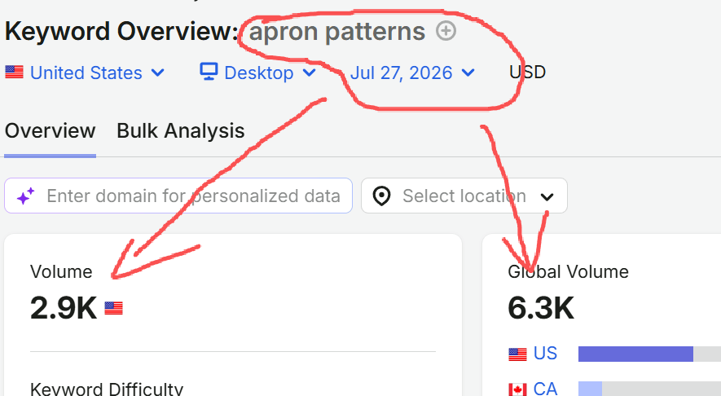Click the US flag in Global Volume list
Viewport: 721px width, 396px height.
pos(518,354)
